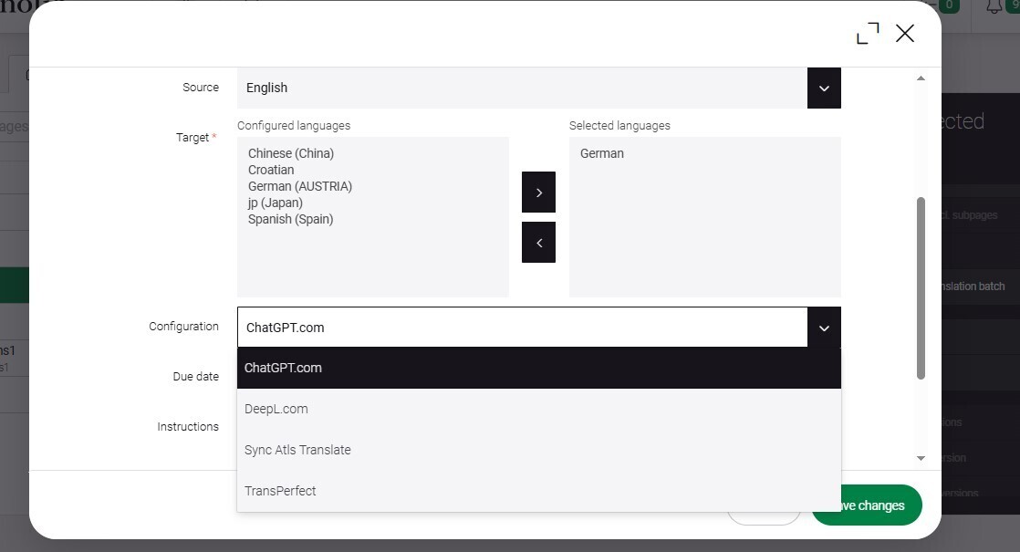Image resolution: width=1020 pixels, height=552 pixels.
Task: Select ChatGPT.com from the configuration list
Action: pos(538,368)
